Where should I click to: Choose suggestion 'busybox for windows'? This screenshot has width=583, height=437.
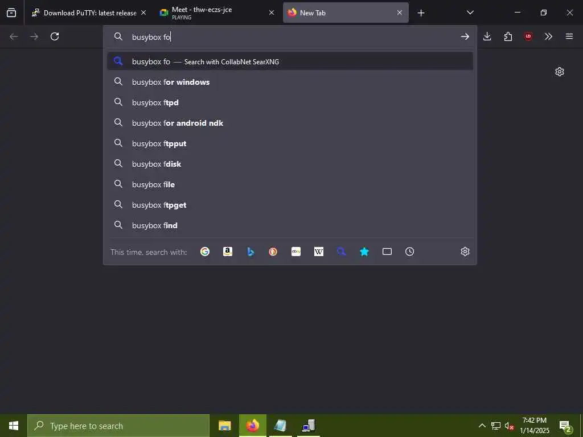coord(290,82)
